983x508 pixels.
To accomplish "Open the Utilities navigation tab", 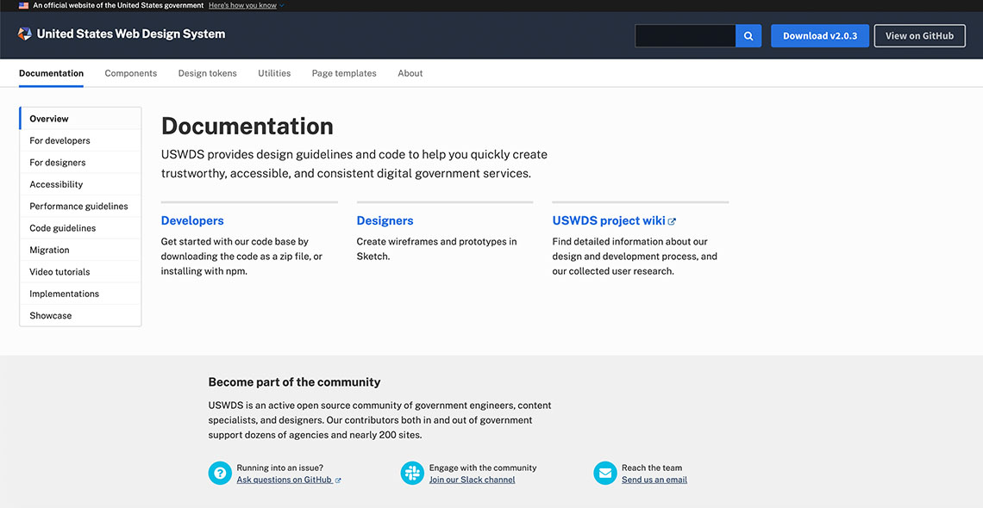I will pyautogui.click(x=274, y=73).
